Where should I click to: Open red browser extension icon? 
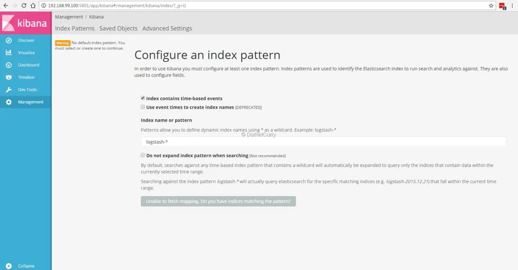(x=502, y=6)
